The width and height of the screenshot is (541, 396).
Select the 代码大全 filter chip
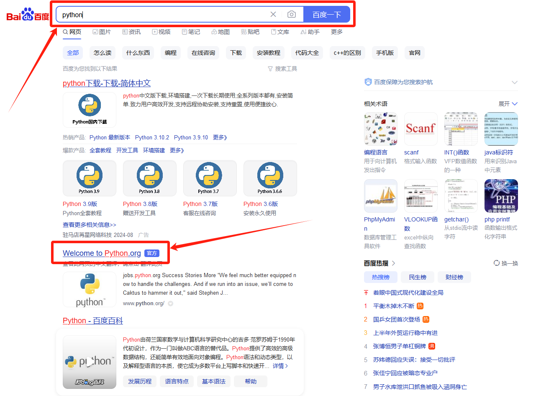[307, 53]
